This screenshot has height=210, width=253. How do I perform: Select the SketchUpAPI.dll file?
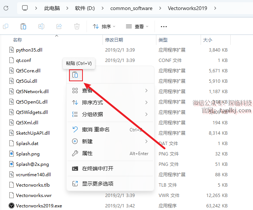pyautogui.click(x=33, y=133)
